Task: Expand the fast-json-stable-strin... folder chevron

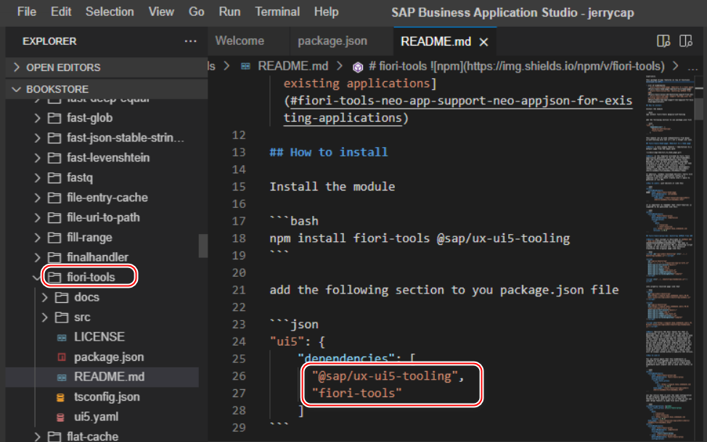Action: [x=38, y=138]
